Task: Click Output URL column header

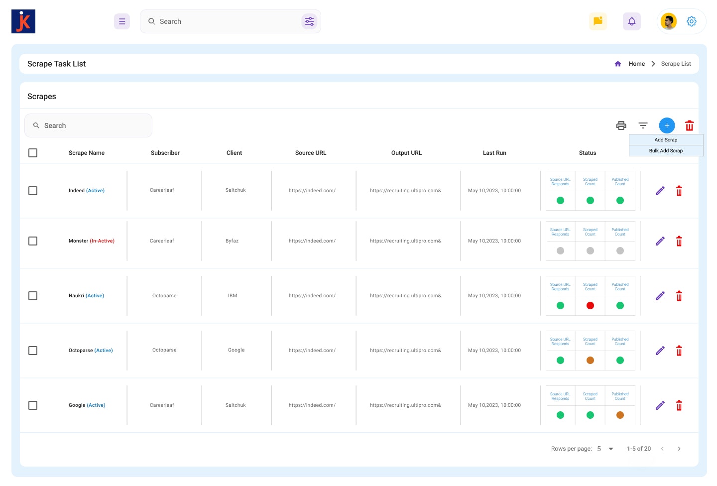Action: click(x=406, y=153)
